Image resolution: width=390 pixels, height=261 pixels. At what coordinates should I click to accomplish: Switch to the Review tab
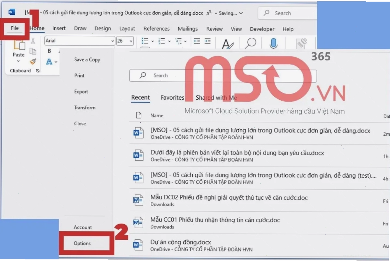214,29
